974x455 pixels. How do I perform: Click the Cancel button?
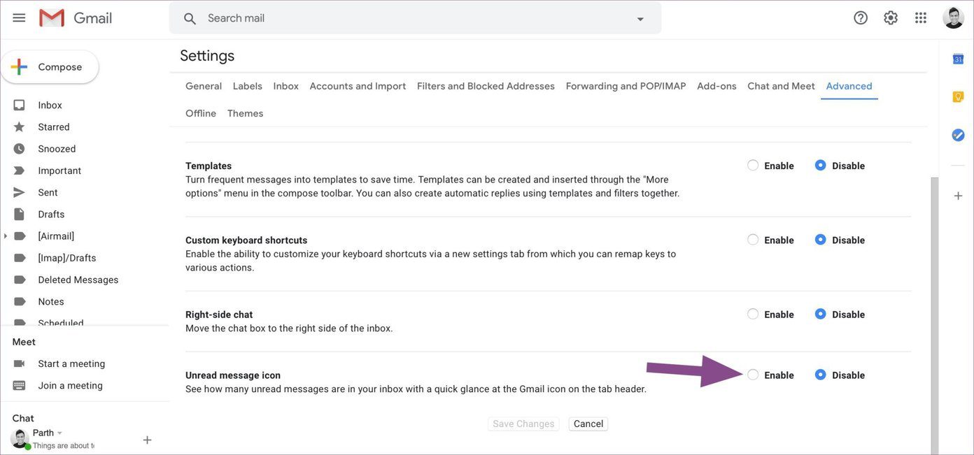click(588, 424)
